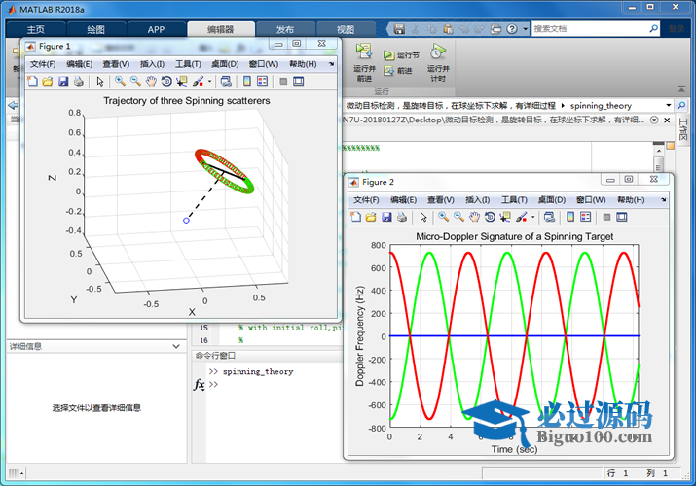Expand 详细信息 panel chevron
The height and width of the screenshot is (486, 696).
tap(176, 346)
